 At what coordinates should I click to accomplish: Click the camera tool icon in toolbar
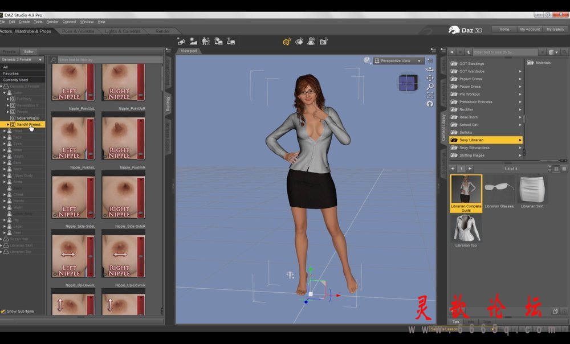click(x=324, y=42)
